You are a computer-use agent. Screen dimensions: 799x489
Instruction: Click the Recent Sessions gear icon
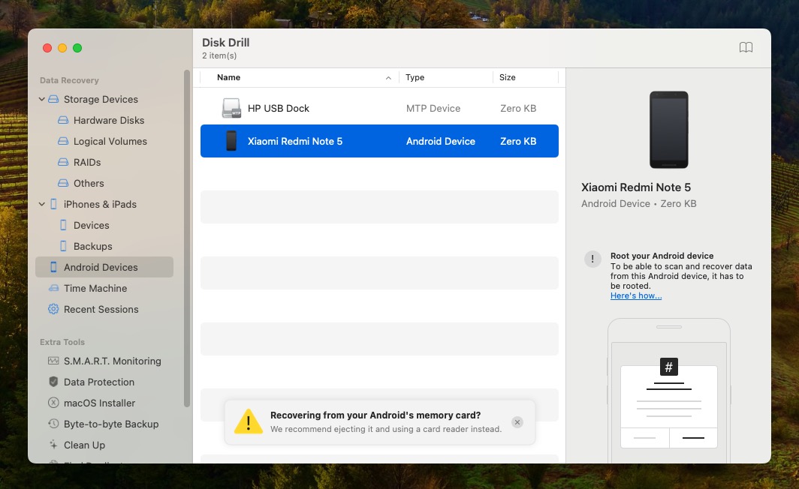[x=53, y=309]
